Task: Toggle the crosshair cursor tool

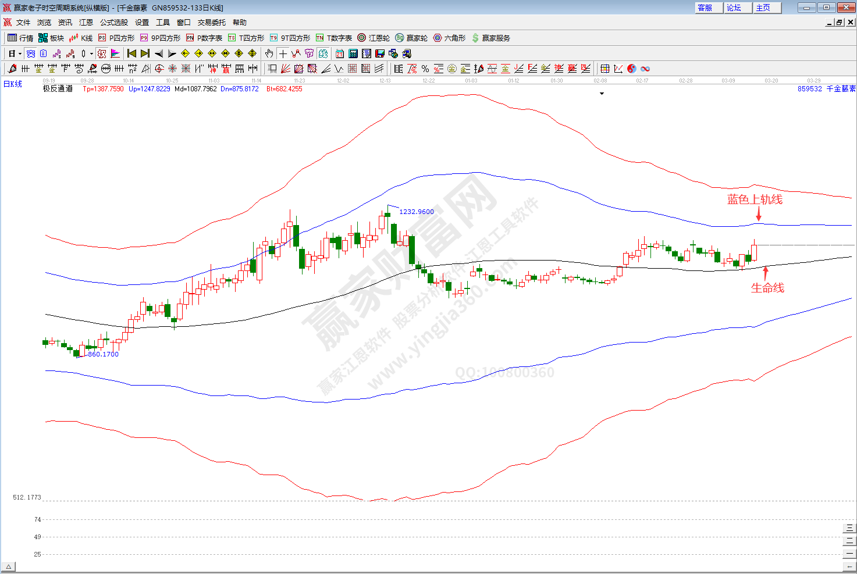Action: tap(283, 54)
